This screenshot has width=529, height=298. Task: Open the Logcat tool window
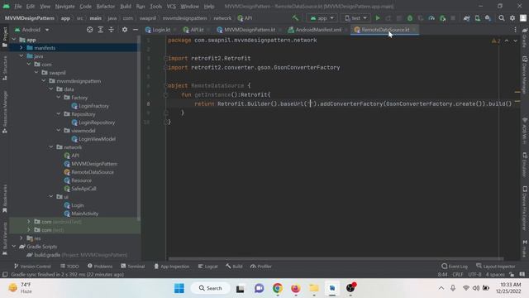207,267
